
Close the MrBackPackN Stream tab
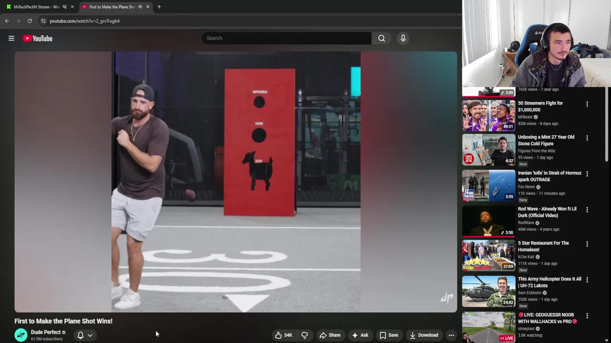point(72,7)
